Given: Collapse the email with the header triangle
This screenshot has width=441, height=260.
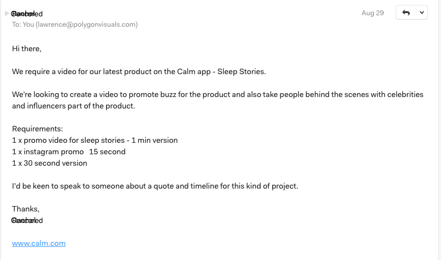Looking at the screenshot, I should point(7,14).
